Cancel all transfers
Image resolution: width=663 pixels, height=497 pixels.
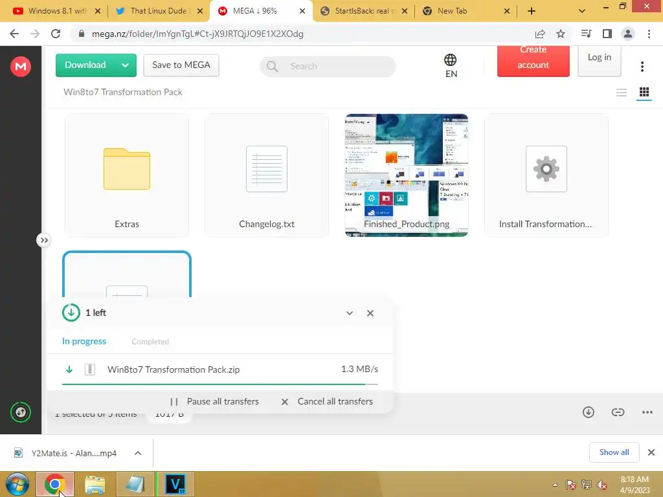click(327, 401)
